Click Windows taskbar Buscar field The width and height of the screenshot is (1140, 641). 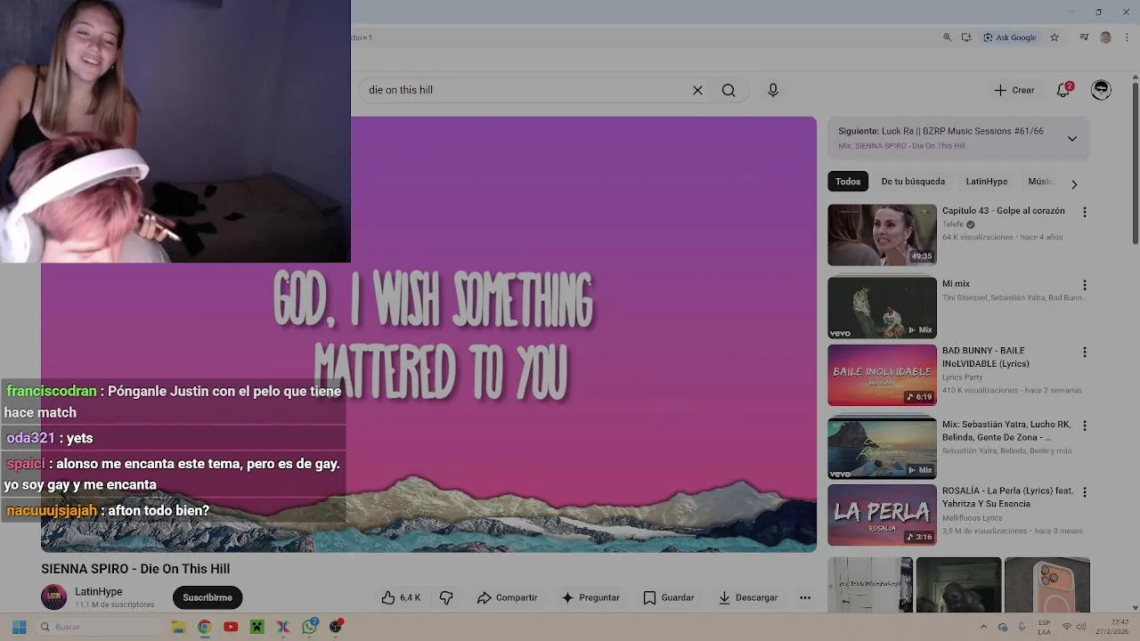click(x=100, y=627)
